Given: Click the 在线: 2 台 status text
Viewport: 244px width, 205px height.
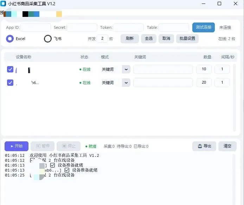Looking at the screenshot, I should [226, 39].
